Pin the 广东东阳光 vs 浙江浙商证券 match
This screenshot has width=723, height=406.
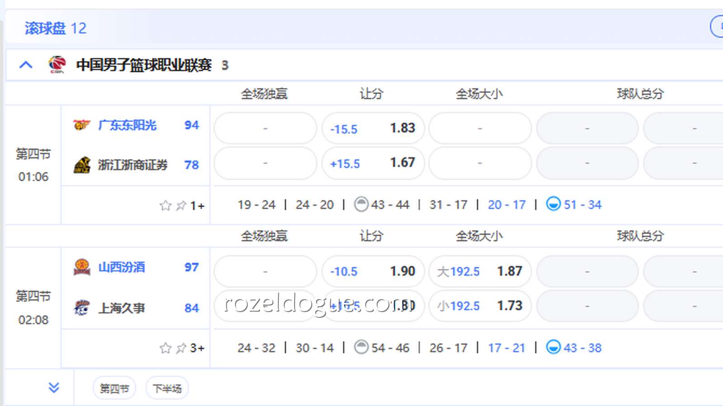point(181,206)
